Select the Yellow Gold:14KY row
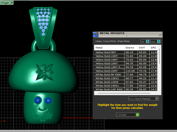The height and width of the screenshot is (132, 177). coord(126,60)
